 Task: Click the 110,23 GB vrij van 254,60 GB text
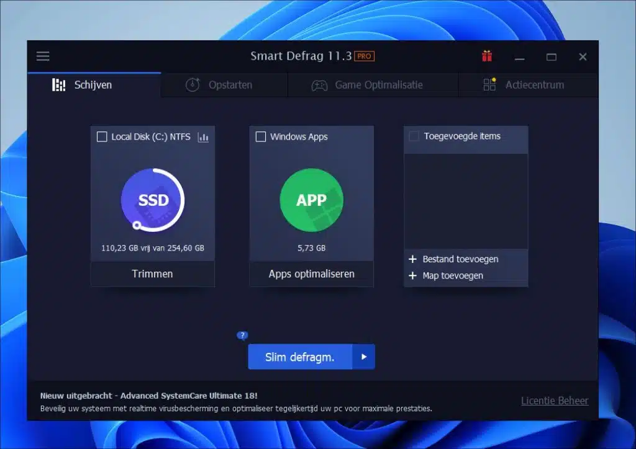click(153, 248)
